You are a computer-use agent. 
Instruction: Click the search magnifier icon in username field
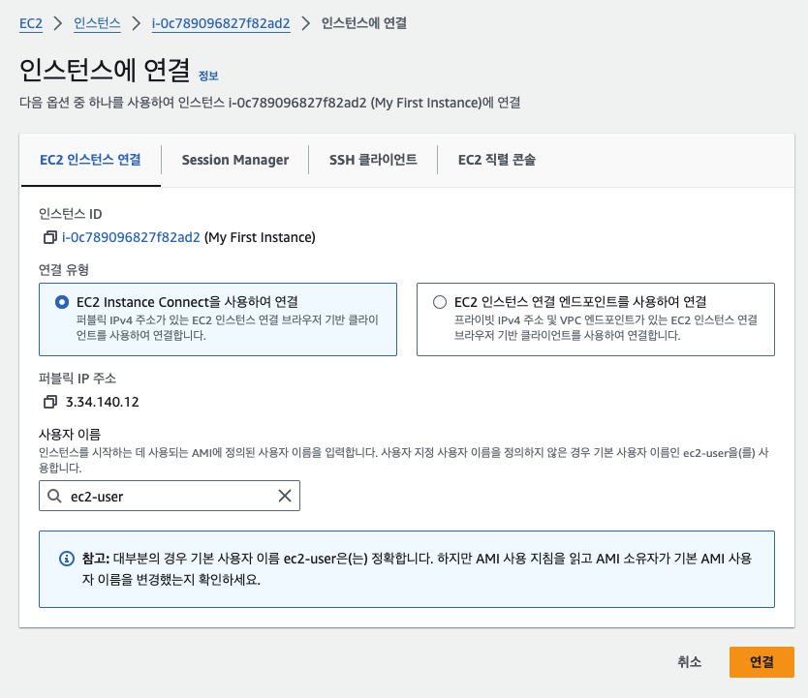(54, 496)
